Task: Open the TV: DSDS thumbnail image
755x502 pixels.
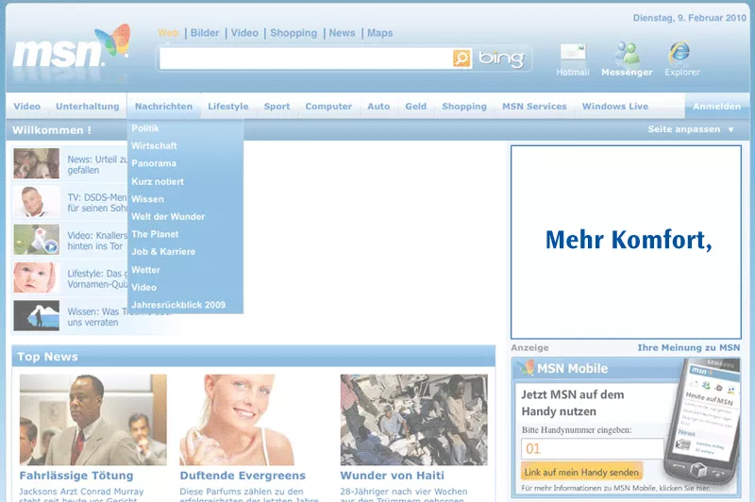Action: coord(37,202)
